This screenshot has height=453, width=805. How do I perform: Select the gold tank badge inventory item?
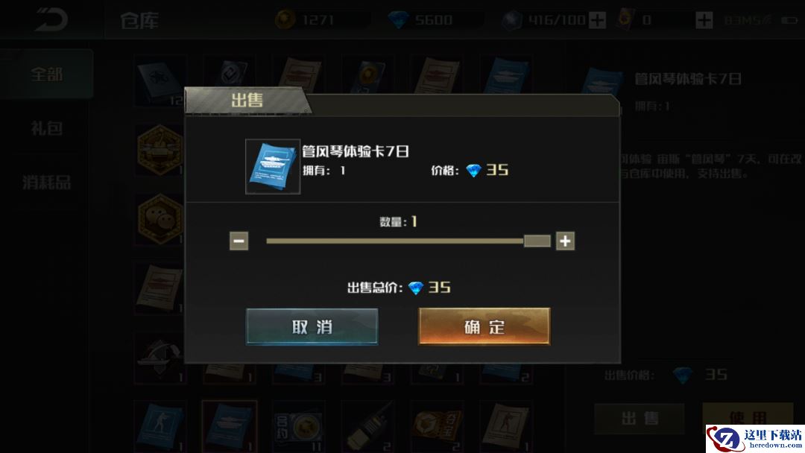(x=160, y=151)
